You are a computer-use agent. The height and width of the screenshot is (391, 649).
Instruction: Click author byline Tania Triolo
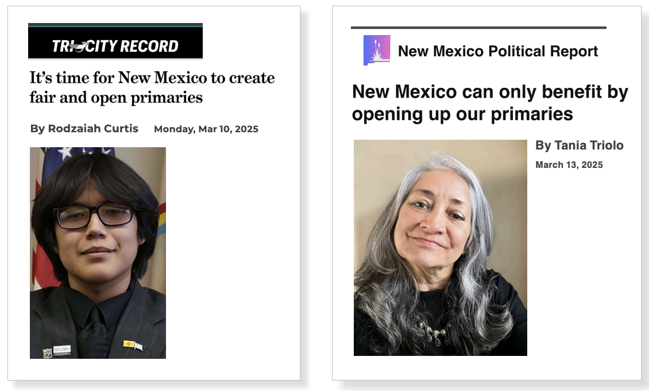pyautogui.click(x=579, y=145)
